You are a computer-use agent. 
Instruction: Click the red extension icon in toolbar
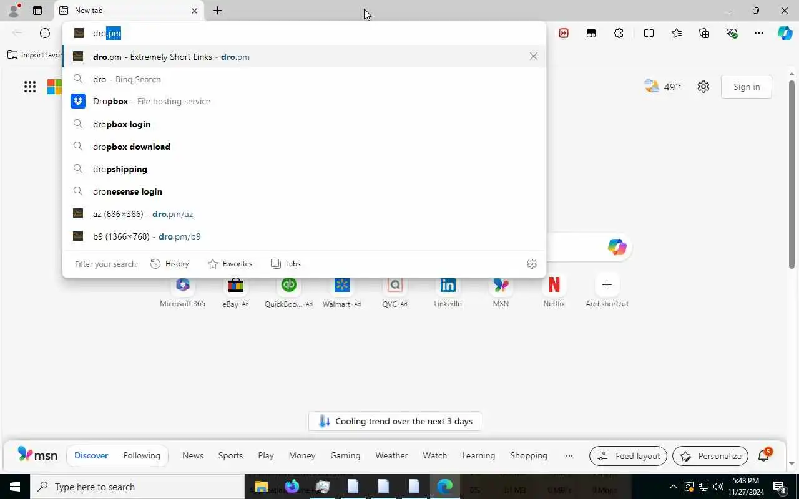click(x=564, y=33)
